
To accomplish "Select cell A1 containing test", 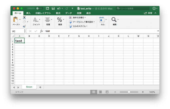I will point(19,40).
